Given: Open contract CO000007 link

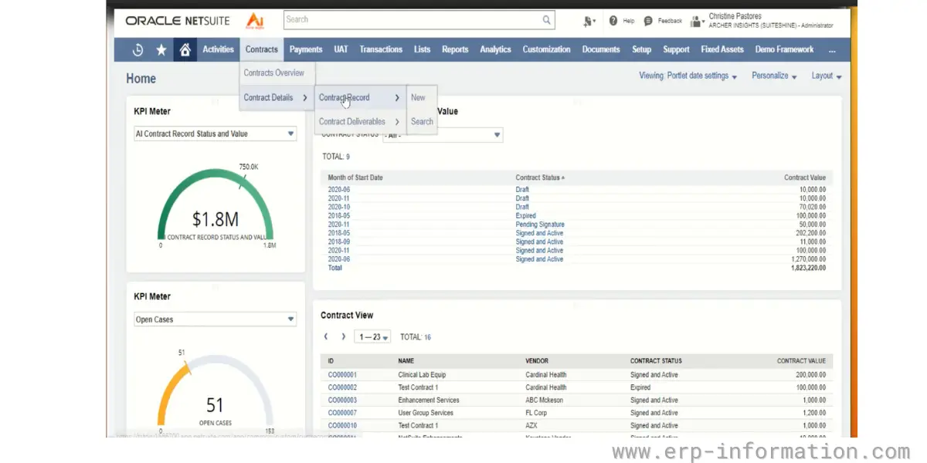Looking at the screenshot, I should (x=342, y=413).
